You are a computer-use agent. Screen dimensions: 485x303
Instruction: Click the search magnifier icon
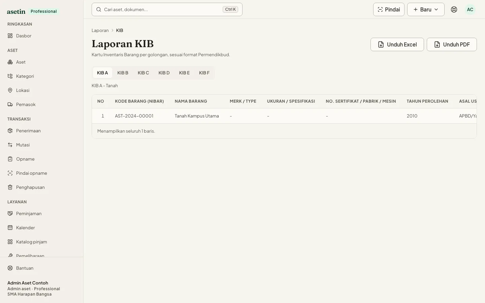coord(99,9)
